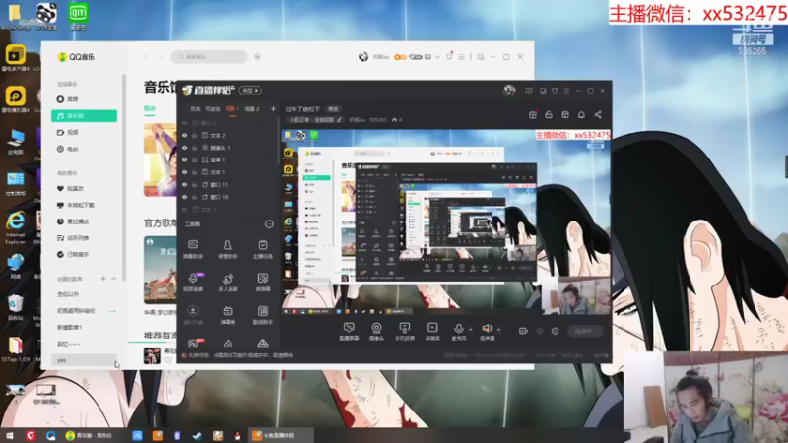The width and height of the screenshot is (788, 443).
Task: Toggle lock on 窗口 11 layer
Action: pyautogui.click(x=194, y=184)
